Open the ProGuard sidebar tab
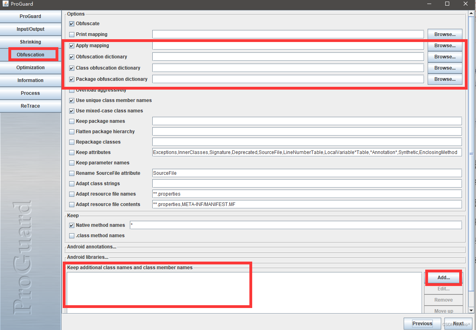 coord(30,16)
